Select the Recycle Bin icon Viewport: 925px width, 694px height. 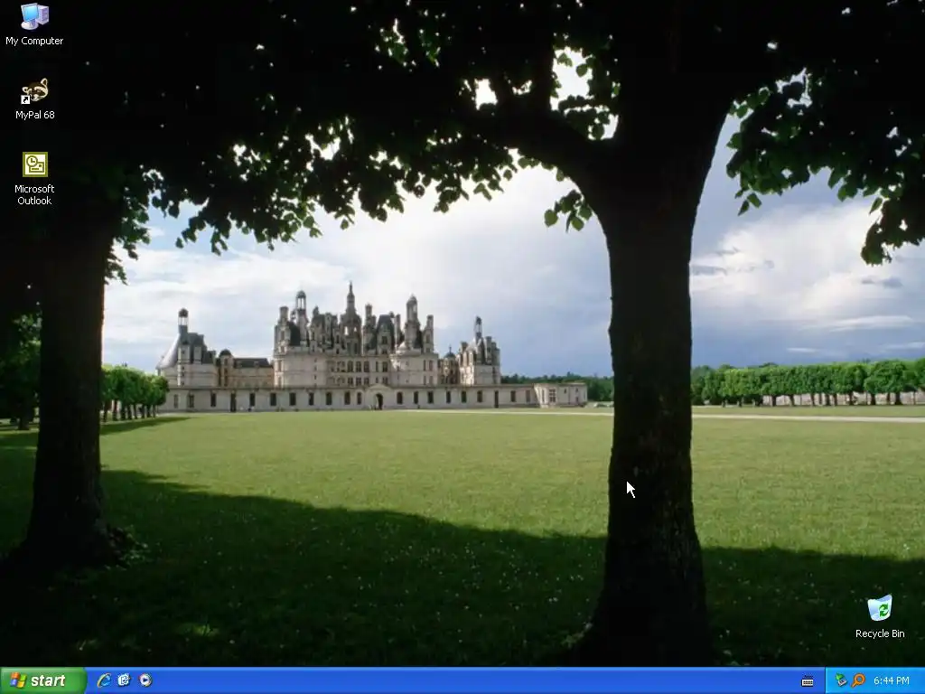coord(880,616)
